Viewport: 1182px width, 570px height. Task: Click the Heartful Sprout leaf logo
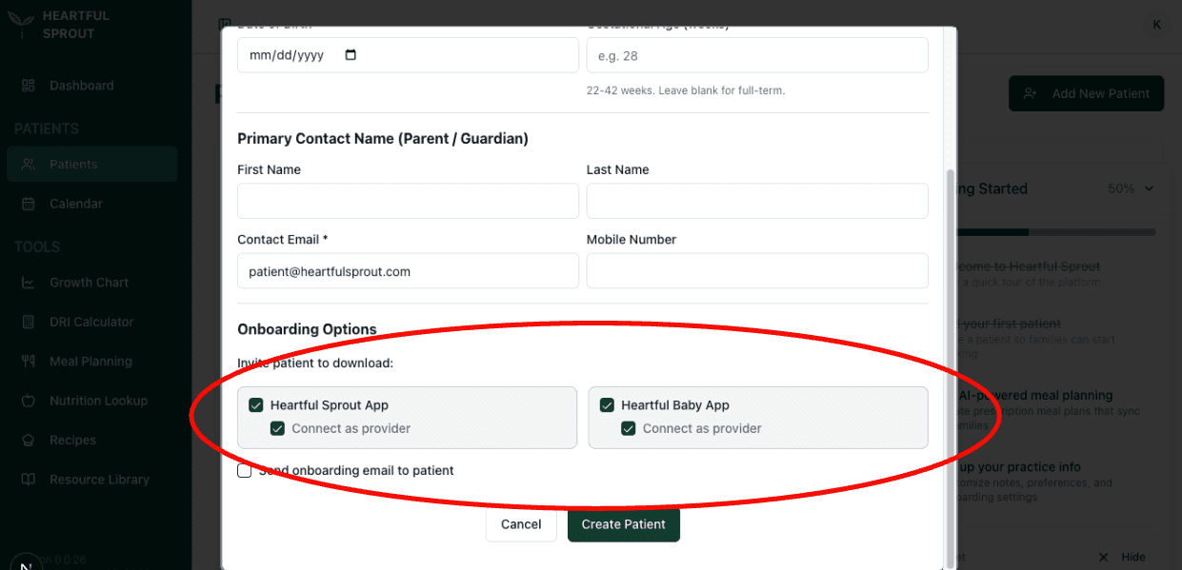pos(23,23)
